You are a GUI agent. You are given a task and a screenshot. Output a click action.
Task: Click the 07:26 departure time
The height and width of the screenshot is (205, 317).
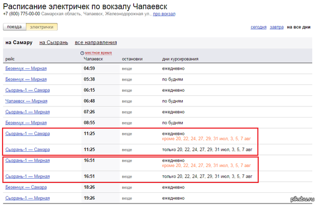89,112
